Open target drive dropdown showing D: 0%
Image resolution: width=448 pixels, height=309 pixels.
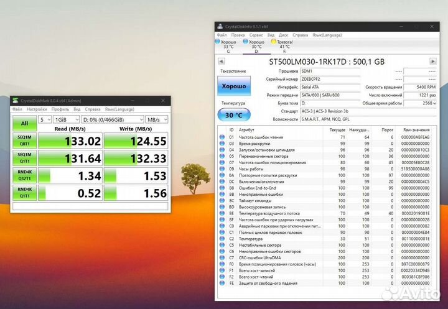tap(112, 119)
